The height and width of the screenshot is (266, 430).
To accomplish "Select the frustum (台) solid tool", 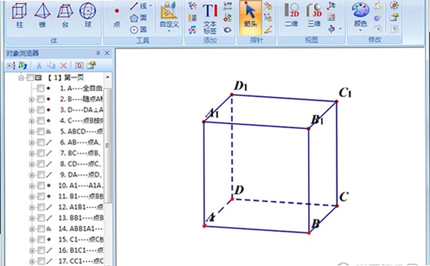I will 65,15.
